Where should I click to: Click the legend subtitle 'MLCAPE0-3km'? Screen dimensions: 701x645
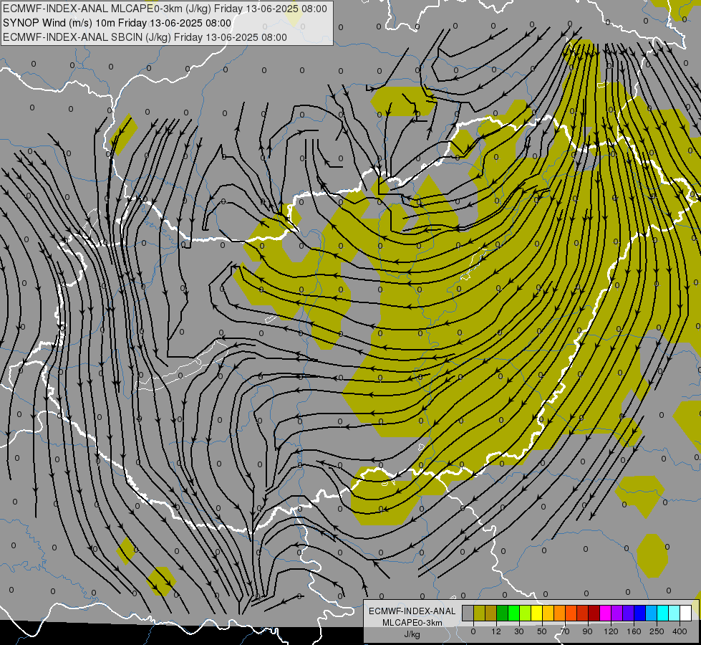click(x=412, y=623)
